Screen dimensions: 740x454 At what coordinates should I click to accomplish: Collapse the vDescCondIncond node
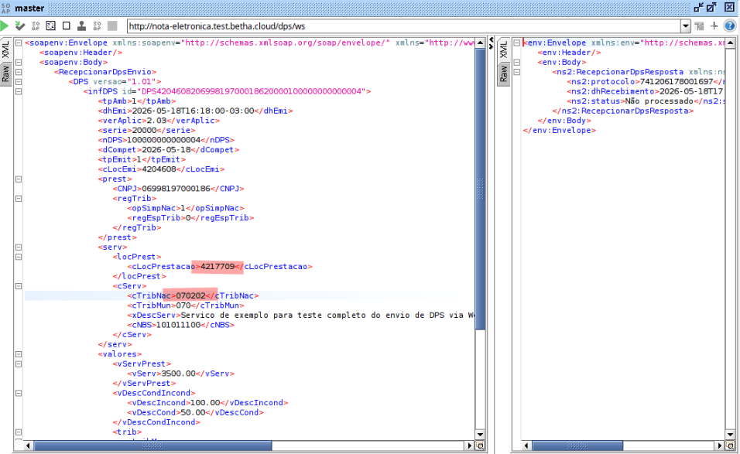tap(19, 393)
